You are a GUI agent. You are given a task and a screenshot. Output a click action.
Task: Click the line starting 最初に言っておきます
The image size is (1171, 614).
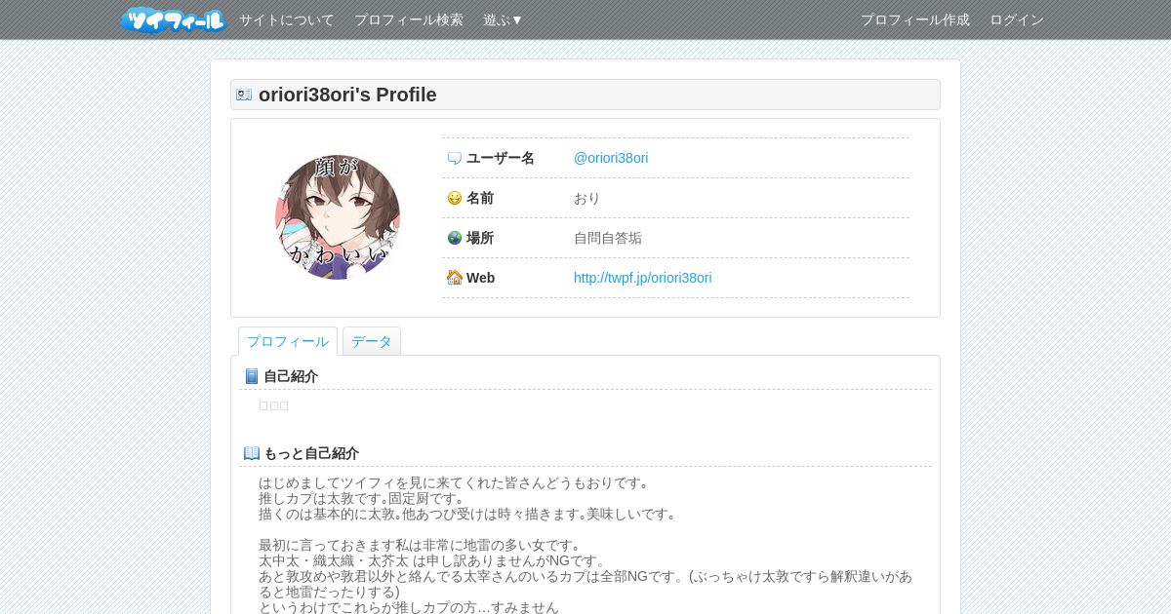click(422, 545)
